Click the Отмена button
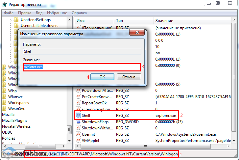Image resolution: width=239 pixels, height=160 pixels. [129, 77]
